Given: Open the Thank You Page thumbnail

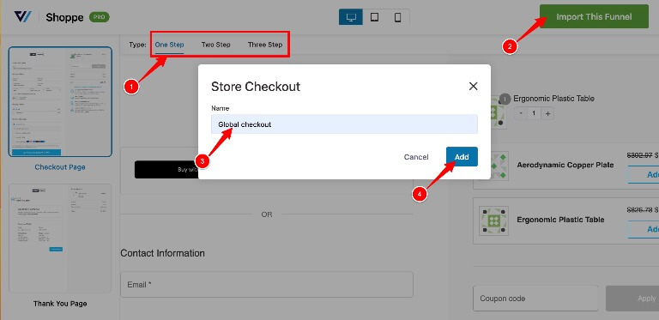Looking at the screenshot, I should [x=60, y=238].
